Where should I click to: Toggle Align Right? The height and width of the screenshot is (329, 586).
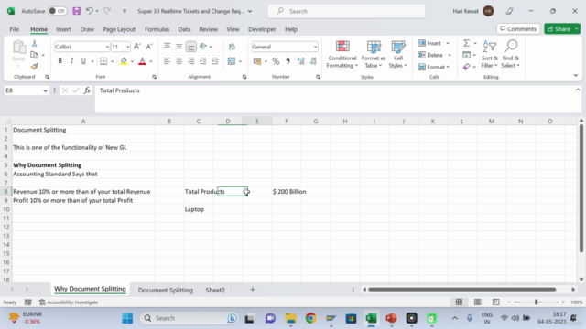pos(191,61)
